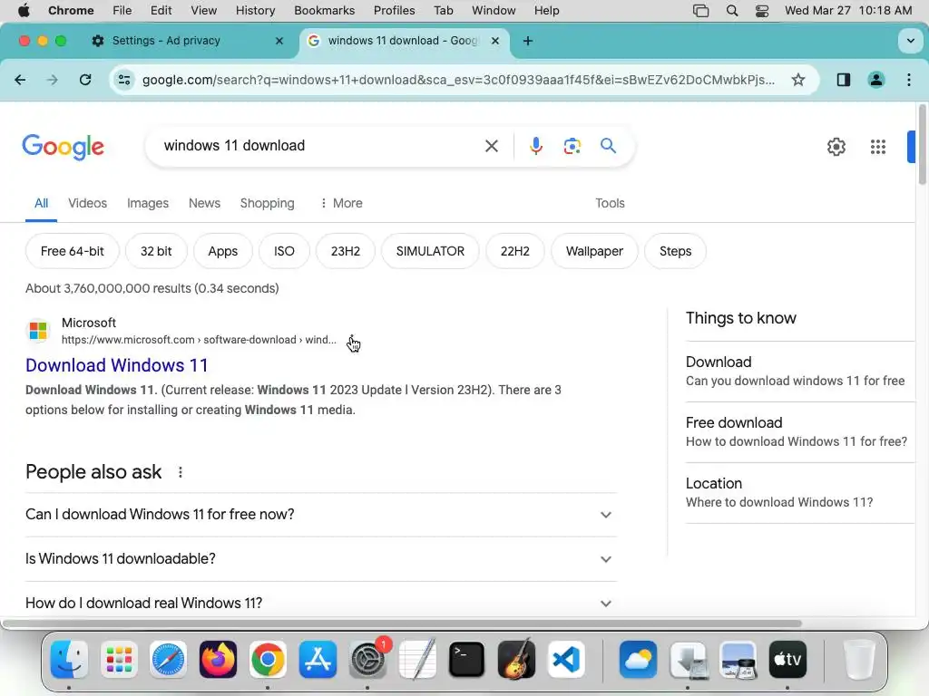Switch to the Shopping results tab

(x=268, y=203)
